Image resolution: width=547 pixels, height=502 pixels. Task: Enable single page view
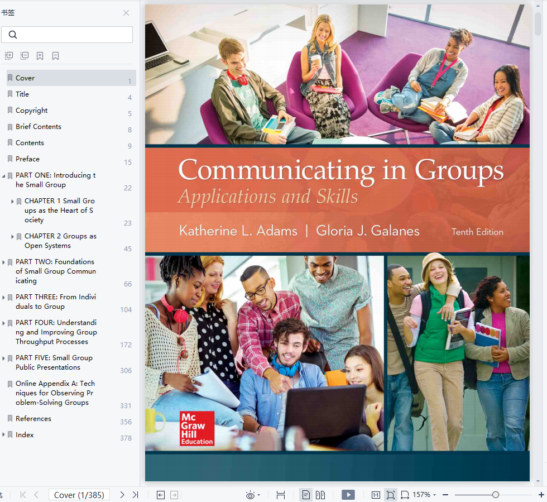tap(306, 495)
